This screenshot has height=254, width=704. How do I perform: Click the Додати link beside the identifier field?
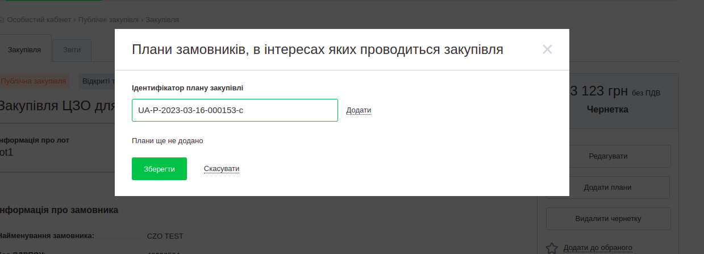pyautogui.click(x=359, y=110)
